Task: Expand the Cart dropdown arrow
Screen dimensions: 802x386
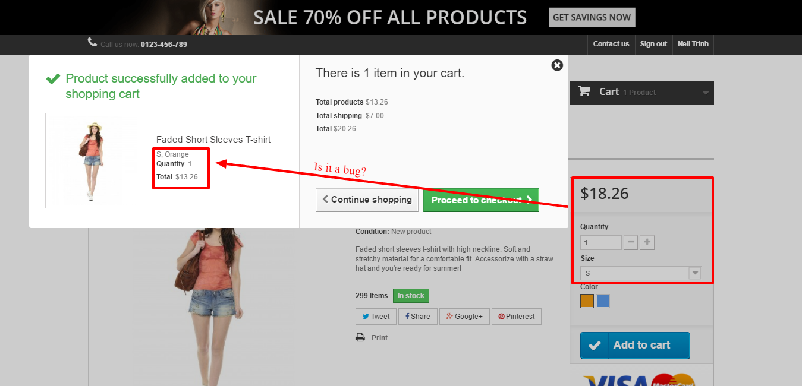Action: pos(706,93)
